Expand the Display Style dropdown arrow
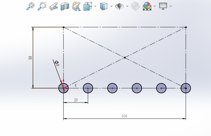 pyautogui.click(x=111, y=6)
